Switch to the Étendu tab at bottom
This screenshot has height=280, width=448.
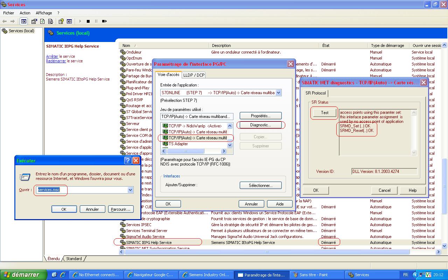pyautogui.click(x=54, y=259)
